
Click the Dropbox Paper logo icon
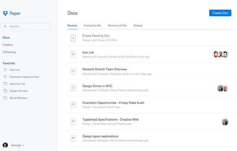(x=5, y=13)
